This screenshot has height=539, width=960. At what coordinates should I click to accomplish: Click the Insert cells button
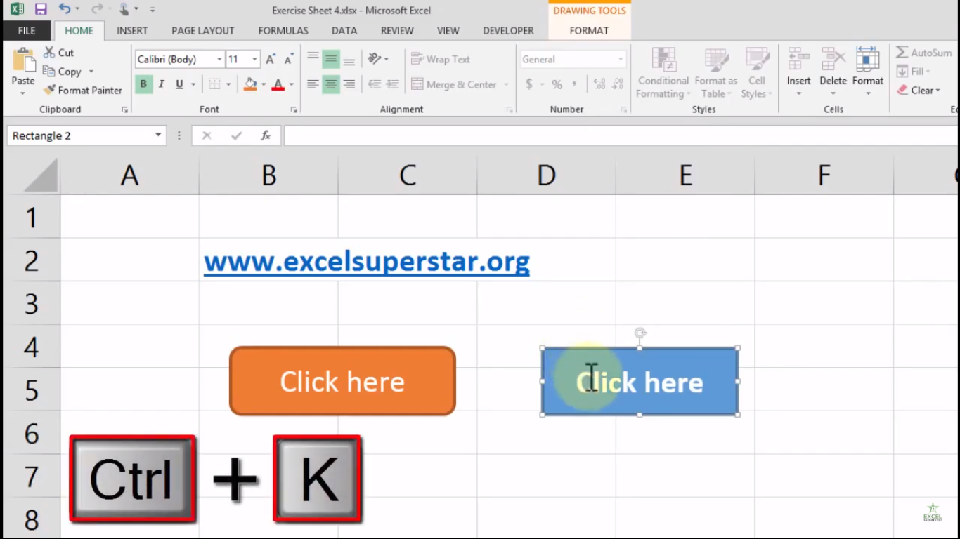point(799,73)
